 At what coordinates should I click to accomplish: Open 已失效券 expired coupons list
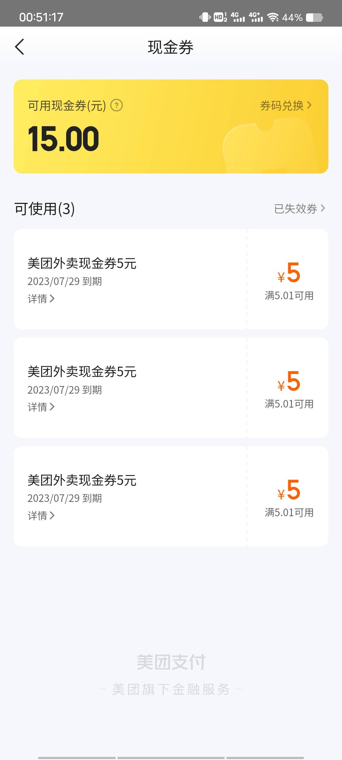299,208
